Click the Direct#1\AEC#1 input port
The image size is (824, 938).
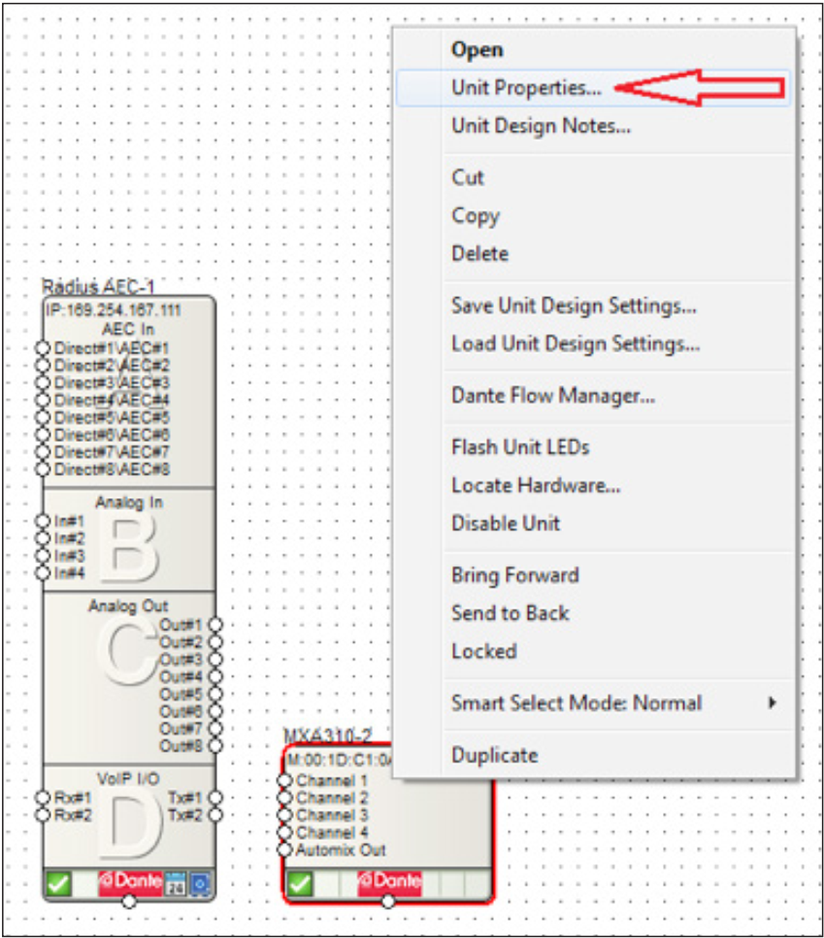pos(43,348)
